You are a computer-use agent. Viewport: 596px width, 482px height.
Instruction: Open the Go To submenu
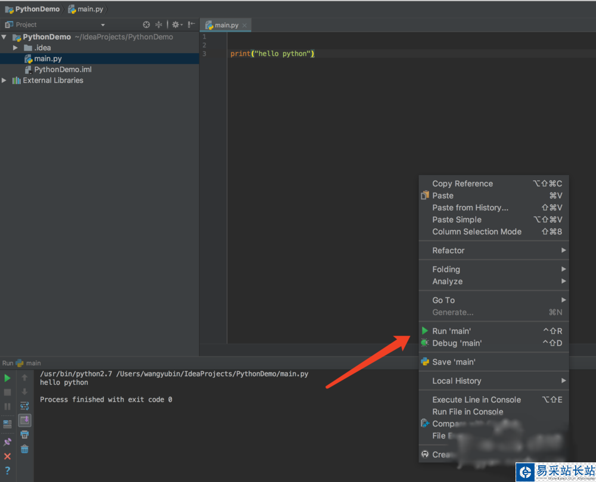pyautogui.click(x=493, y=300)
